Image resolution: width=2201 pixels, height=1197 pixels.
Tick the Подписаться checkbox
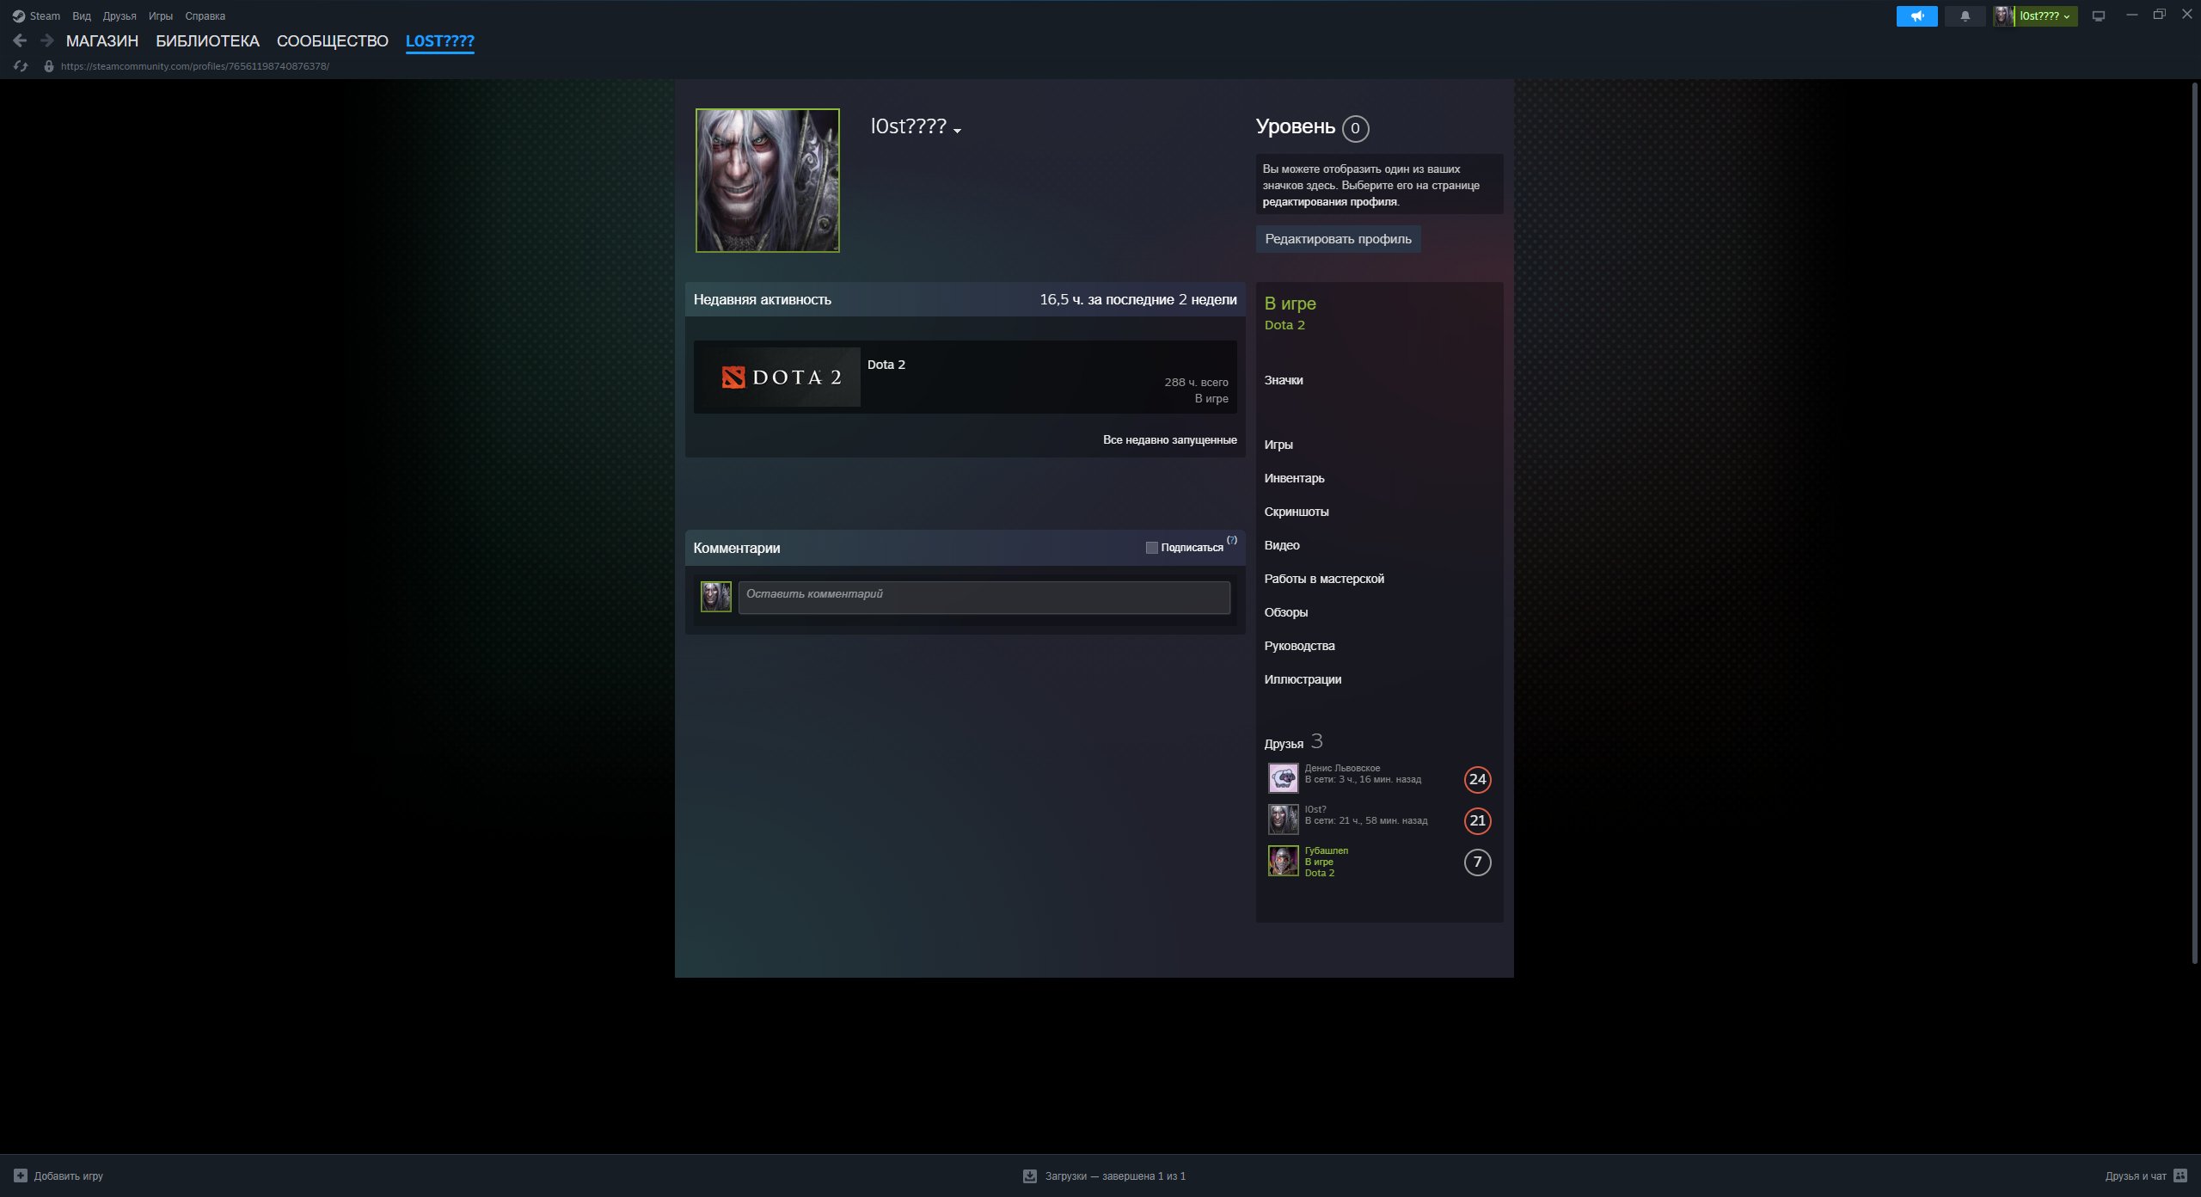pyautogui.click(x=1152, y=548)
